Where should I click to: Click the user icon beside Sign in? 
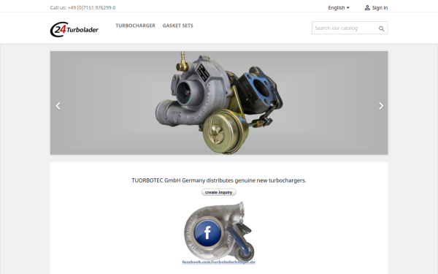[367, 8]
